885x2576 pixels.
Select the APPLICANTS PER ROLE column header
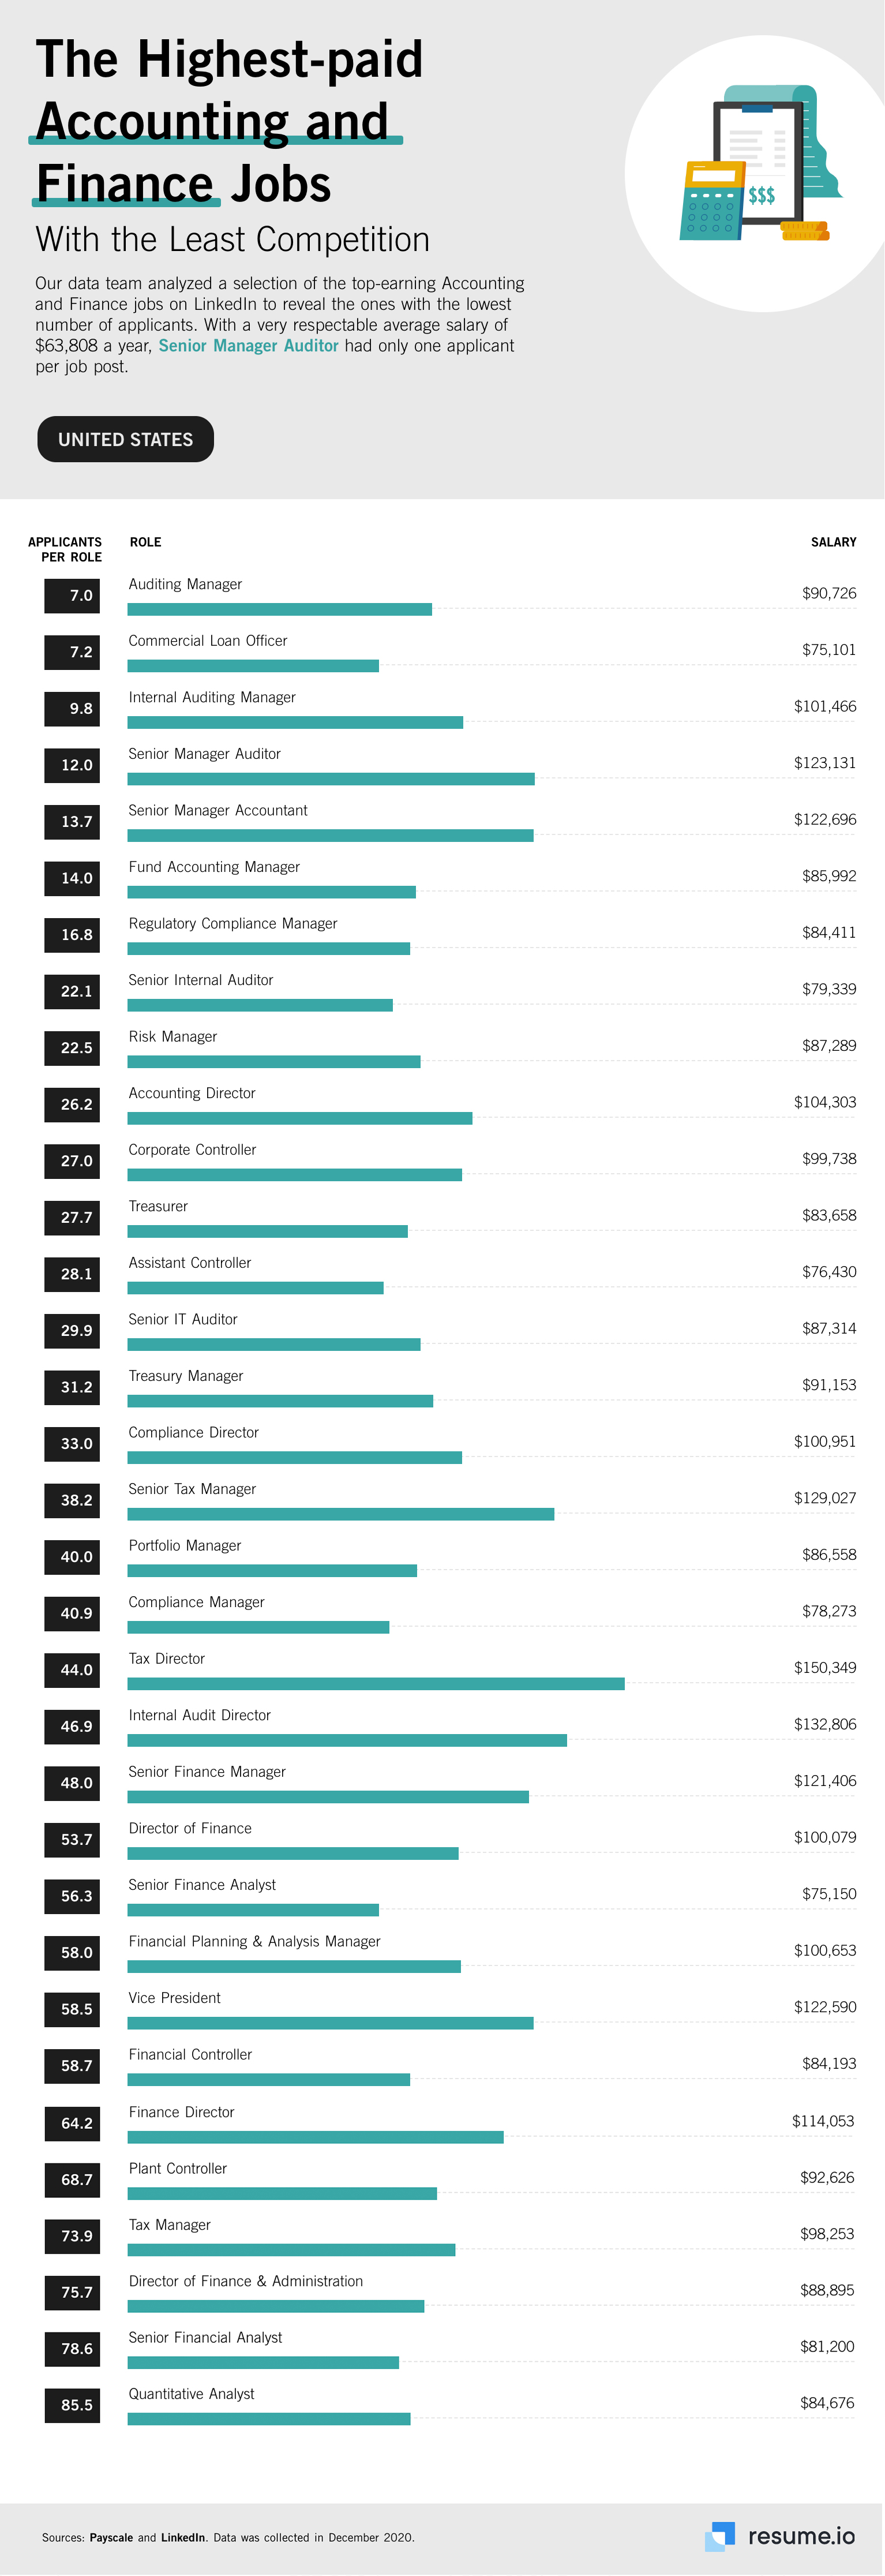click(65, 549)
